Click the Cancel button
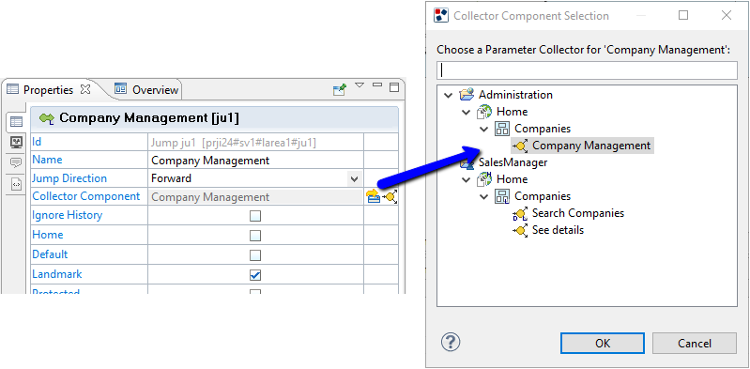The image size is (750, 369). click(x=694, y=343)
